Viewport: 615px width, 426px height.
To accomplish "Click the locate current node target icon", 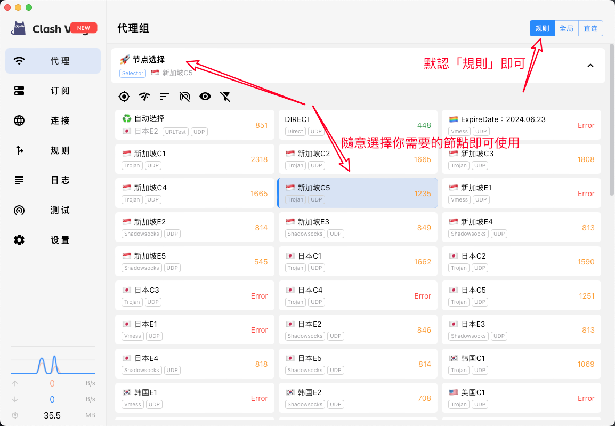I will (x=124, y=97).
